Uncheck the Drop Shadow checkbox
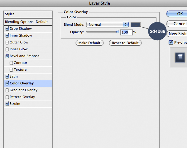Image resolution: width=187 pixels, height=148 pixels. pos(7,29)
